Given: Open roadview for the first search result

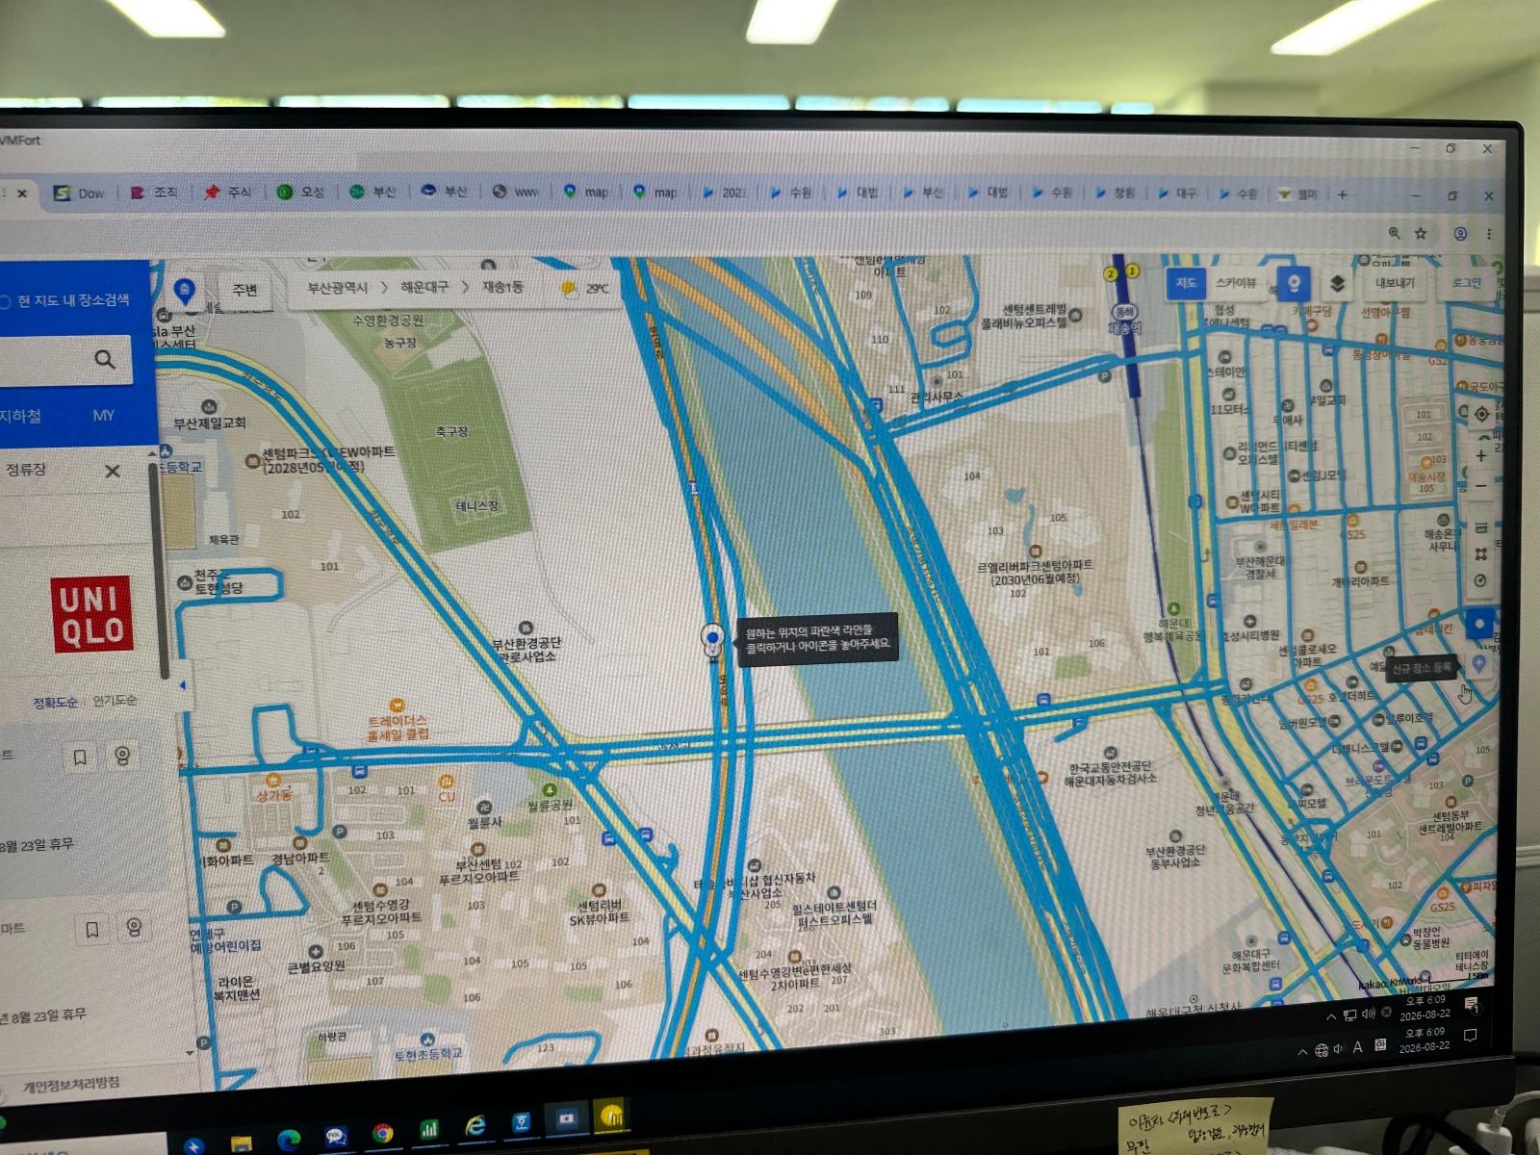Looking at the screenshot, I should (122, 757).
